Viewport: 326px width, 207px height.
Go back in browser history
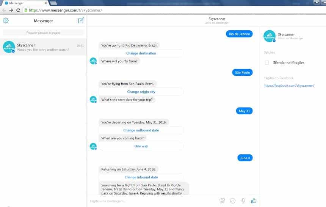pyautogui.click(x=4, y=10)
